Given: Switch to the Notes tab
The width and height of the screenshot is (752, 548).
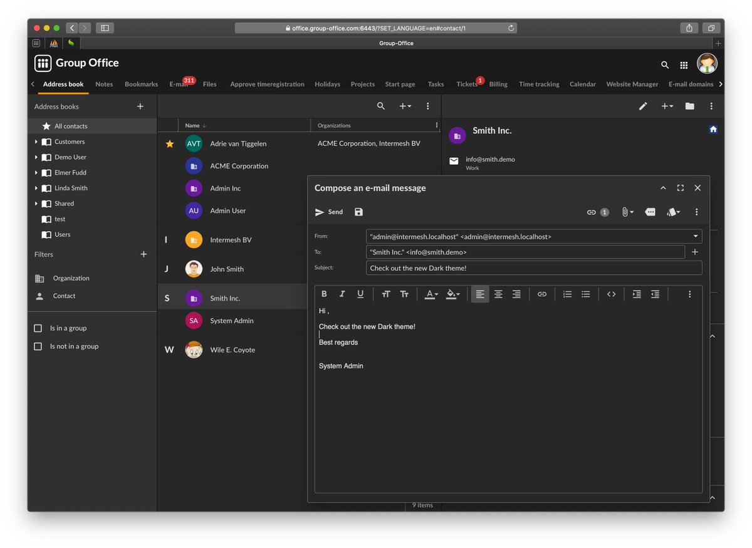Looking at the screenshot, I should coord(104,84).
